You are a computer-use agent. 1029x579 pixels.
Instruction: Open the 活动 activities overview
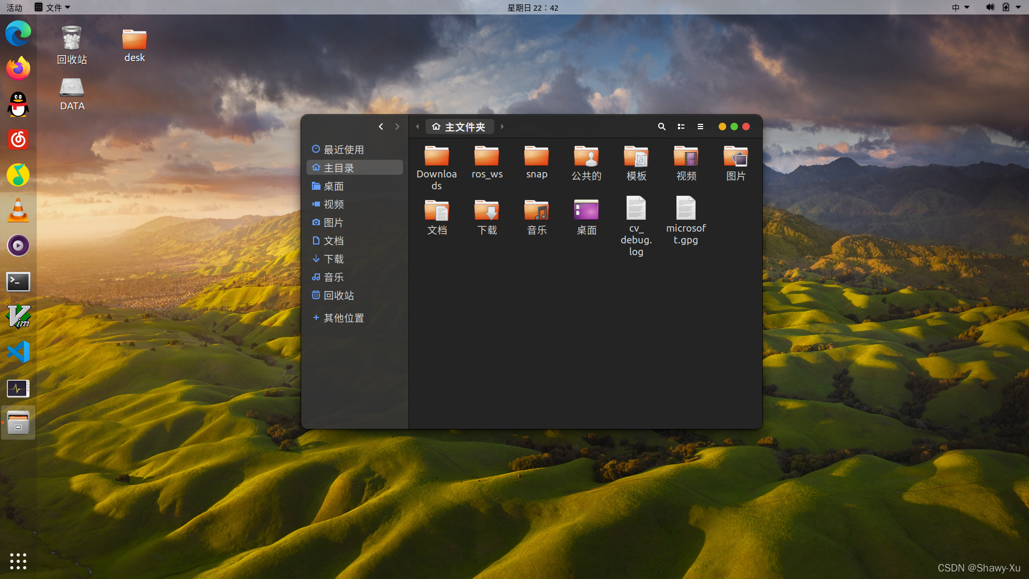point(14,8)
